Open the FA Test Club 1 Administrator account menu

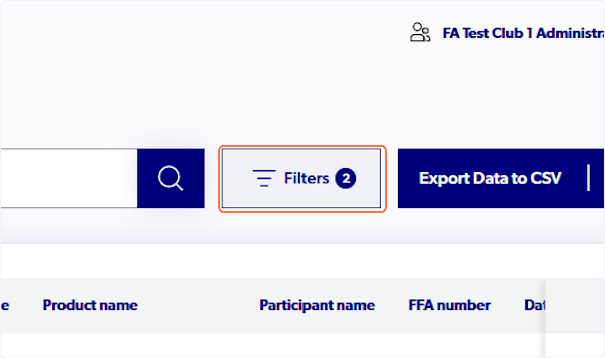click(519, 33)
